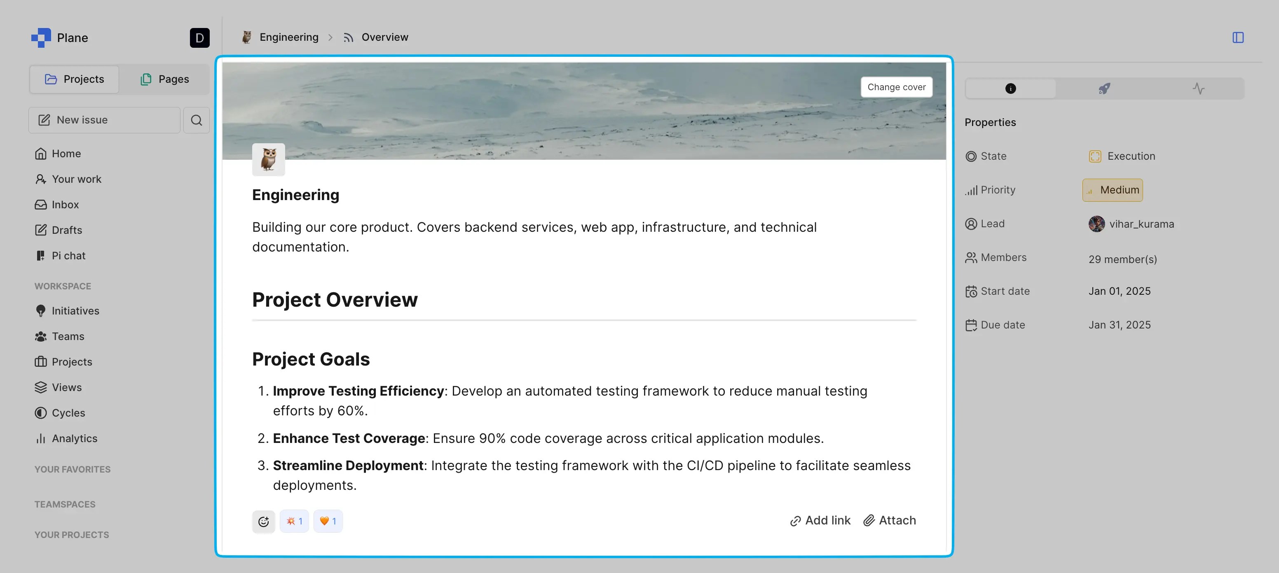Open the Start date picker
This screenshot has width=1279, height=573.
tap(1119, 291)
